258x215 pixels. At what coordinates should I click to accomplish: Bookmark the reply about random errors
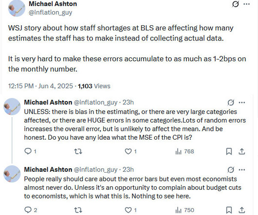coord(229,151)
